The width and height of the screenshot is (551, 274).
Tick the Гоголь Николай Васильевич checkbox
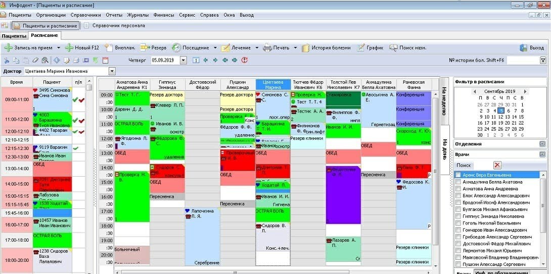(x=458, y=223)
